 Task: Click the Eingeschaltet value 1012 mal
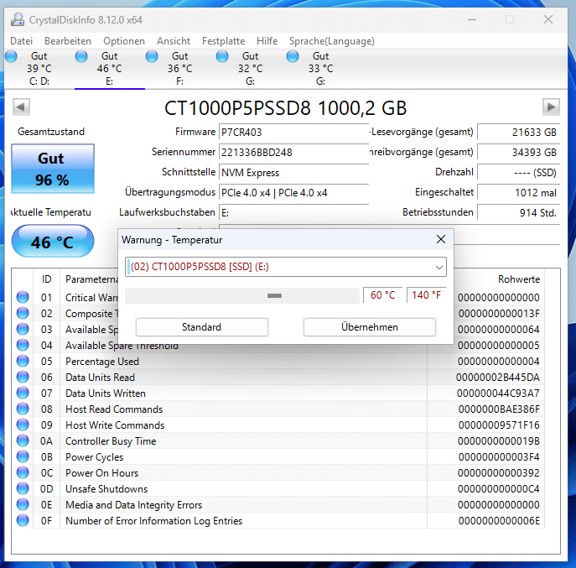pyautogui.click(x=518, y=193)
